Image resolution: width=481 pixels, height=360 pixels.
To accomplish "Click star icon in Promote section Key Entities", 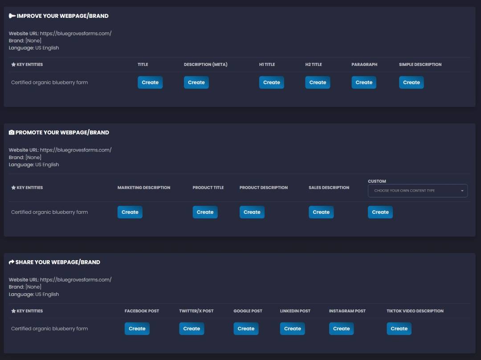I will (13, 188).
